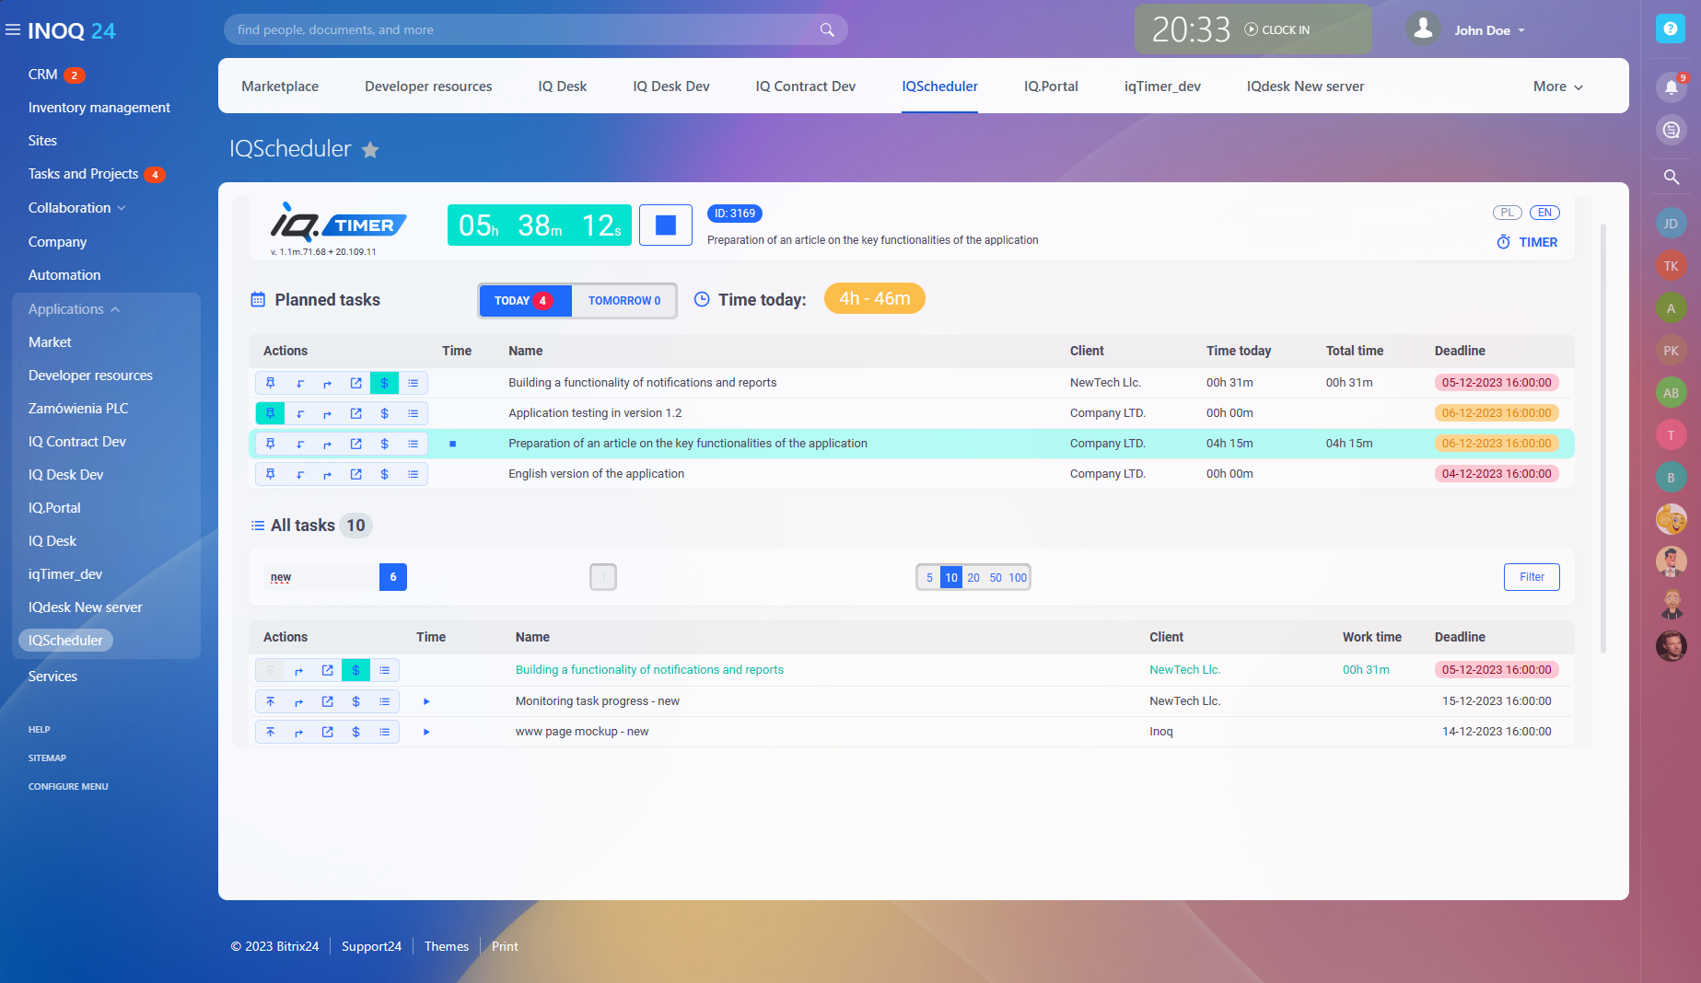Image resolution: width=1701 pixels, height=983 pixels.
Task: Click the right sidebar search icon
Action: point(1671,177)
